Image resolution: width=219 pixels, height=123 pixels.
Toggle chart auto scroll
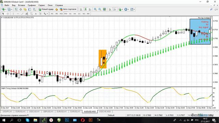(110, 9)
